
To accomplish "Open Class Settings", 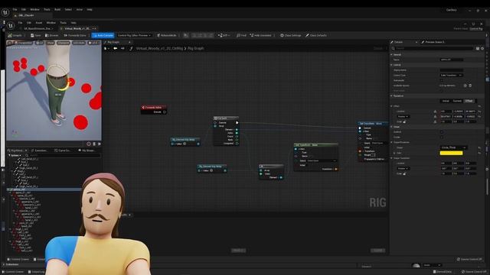I will click(291, 36).
